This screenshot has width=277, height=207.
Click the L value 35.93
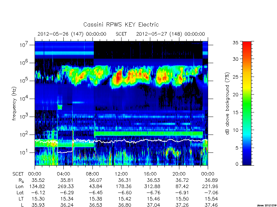coord(38,205)
